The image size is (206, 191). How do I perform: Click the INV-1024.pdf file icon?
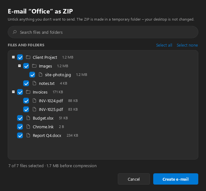tap(34, 101)
